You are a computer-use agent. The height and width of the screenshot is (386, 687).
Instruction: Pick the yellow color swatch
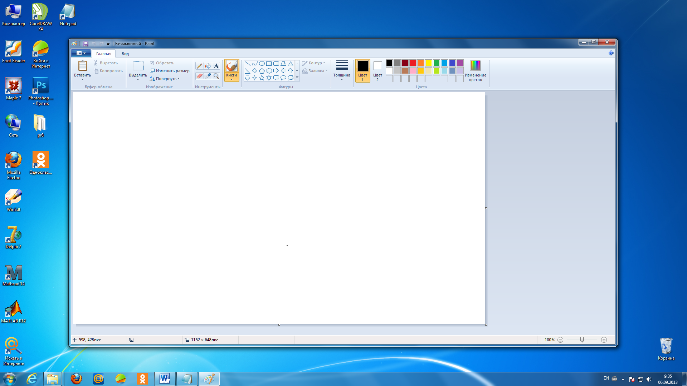(429, 63)
